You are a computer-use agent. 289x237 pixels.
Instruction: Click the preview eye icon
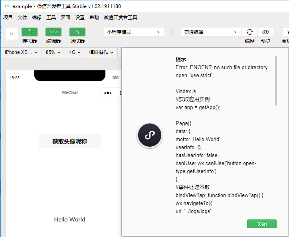click(265, 32)
